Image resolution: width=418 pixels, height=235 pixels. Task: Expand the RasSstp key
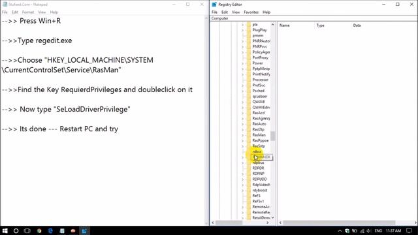coord(242,146)
